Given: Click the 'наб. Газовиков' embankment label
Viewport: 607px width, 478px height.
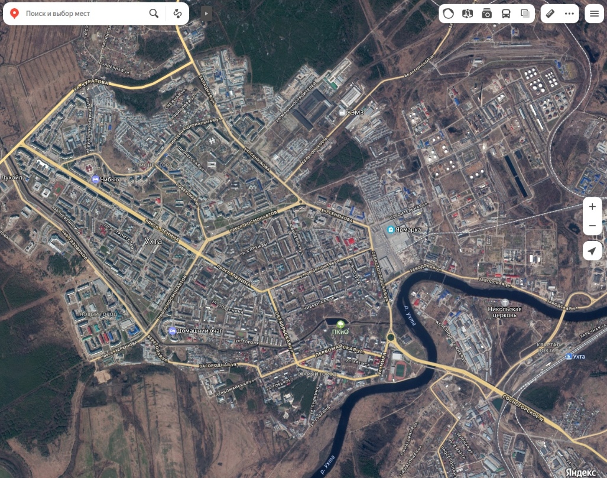Looking at the screenshot, I should click(x=74, y=245).
